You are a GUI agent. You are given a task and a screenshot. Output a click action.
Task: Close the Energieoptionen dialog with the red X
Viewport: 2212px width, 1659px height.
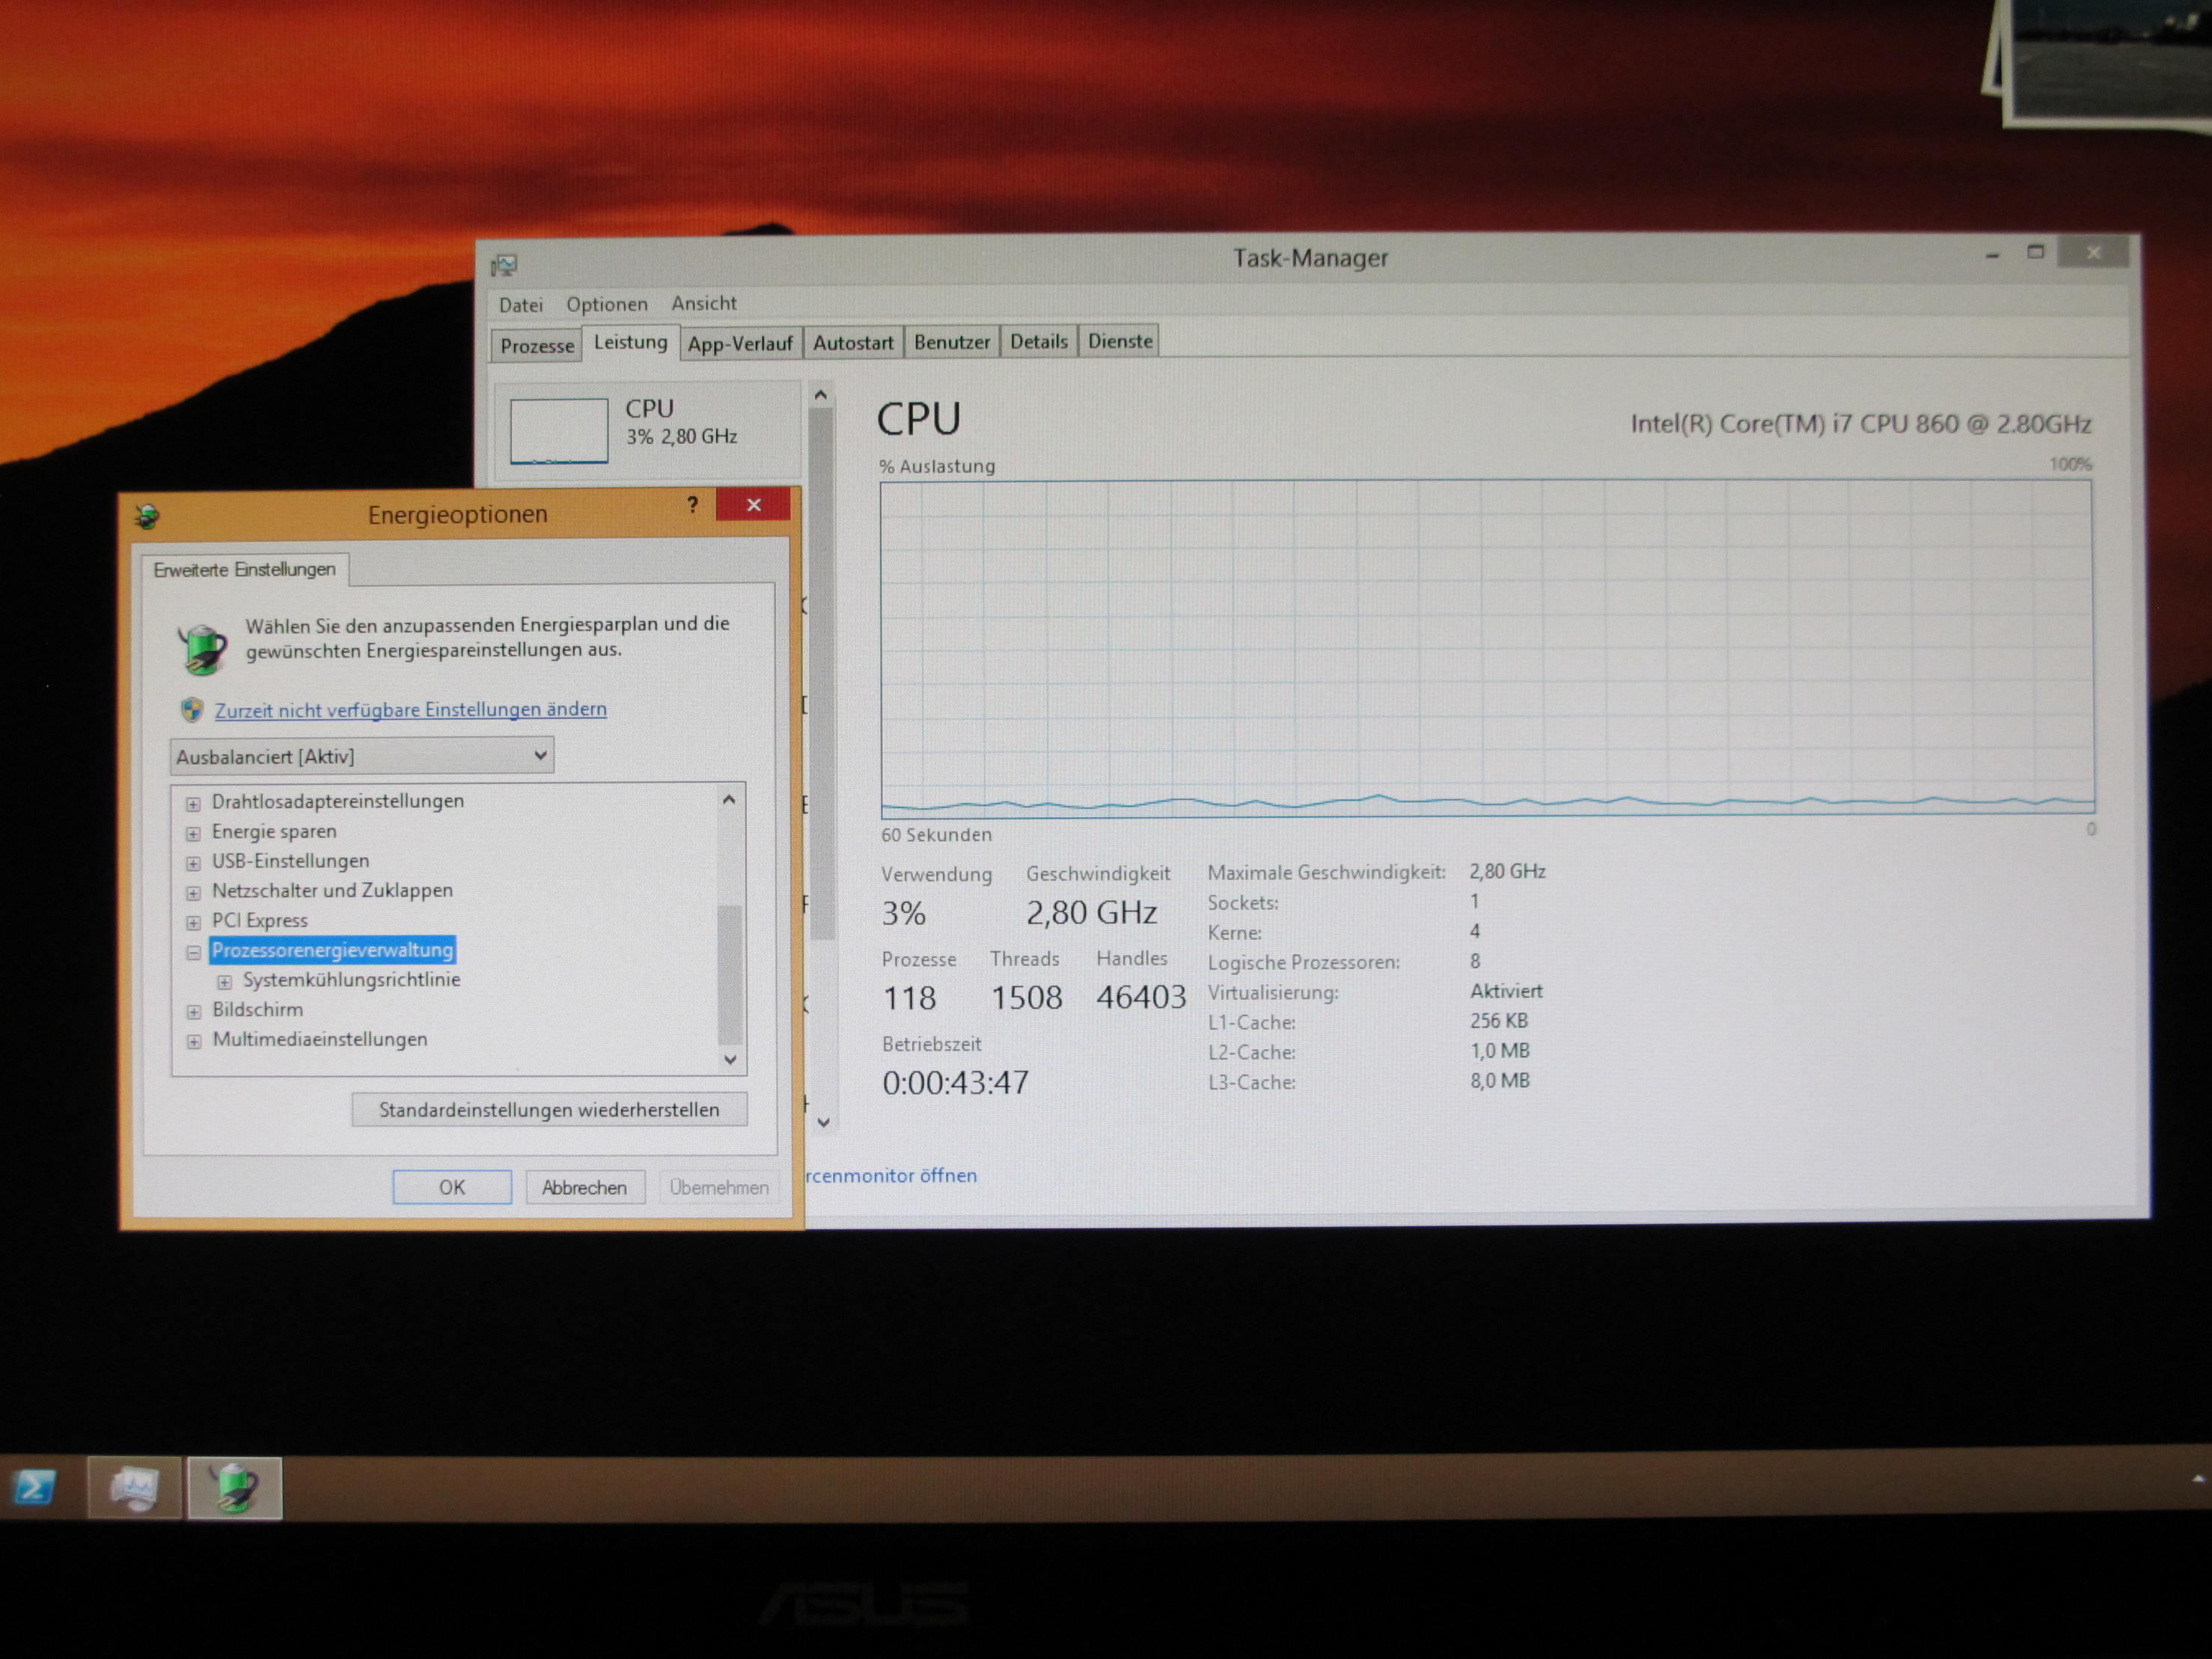coord(754,505)
